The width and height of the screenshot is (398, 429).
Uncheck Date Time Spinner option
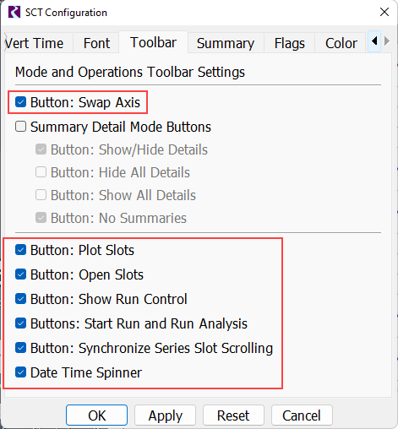[x=21, y=372]
